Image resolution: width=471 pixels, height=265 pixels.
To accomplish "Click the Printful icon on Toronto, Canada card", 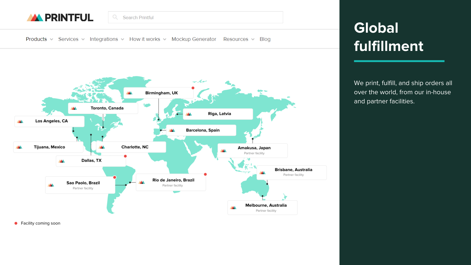I will (x=74, y=108).
